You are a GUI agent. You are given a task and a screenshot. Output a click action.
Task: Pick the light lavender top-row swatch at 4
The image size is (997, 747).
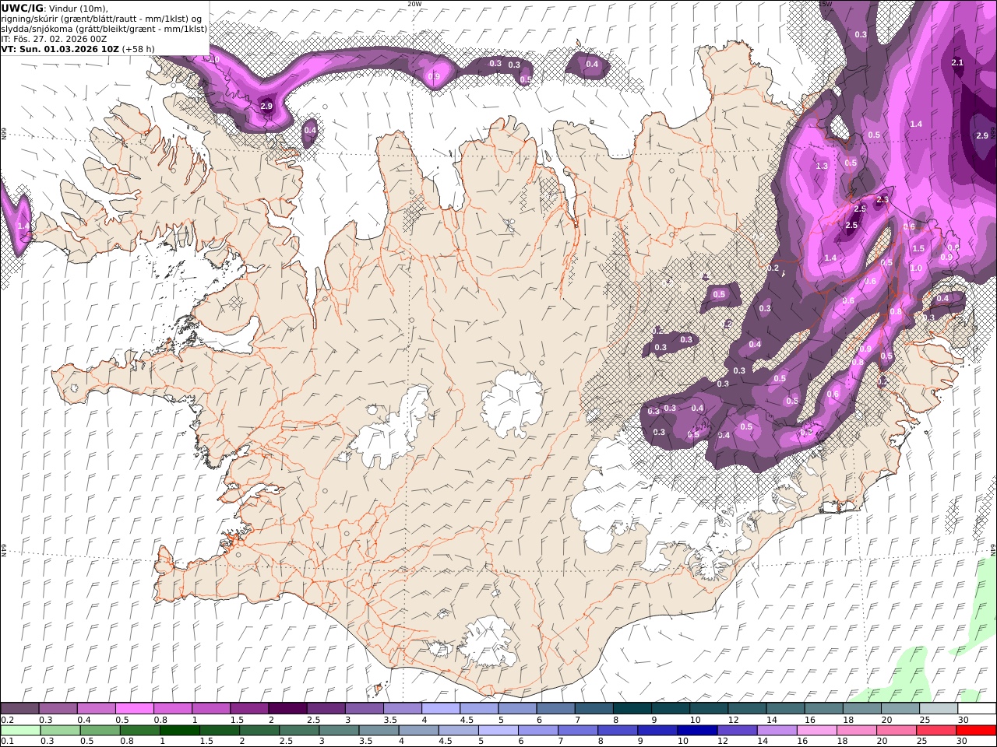[440, 709]
